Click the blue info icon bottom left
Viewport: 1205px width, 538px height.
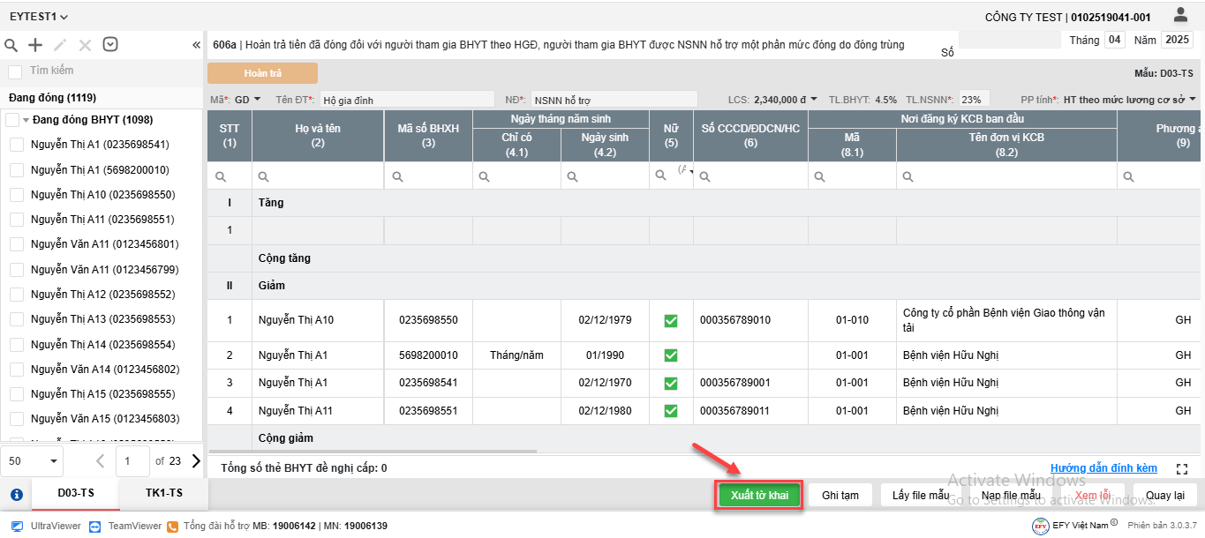coord(16,494)
